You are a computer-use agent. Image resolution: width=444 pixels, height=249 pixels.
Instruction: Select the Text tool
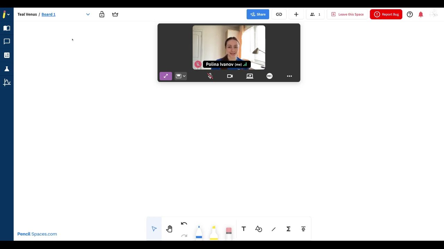tap(244, 229)
